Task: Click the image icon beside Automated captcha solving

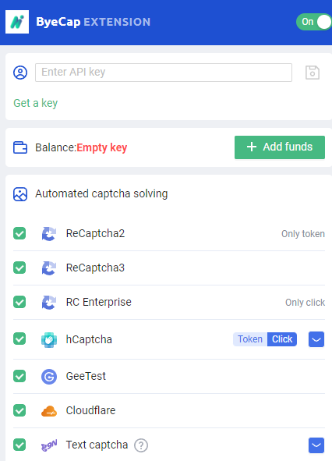Action: pos(20,194)
